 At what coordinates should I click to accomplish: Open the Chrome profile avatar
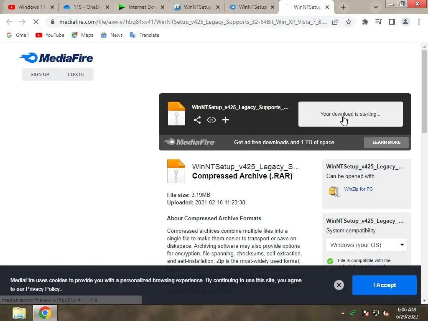[x=405, y=22]
